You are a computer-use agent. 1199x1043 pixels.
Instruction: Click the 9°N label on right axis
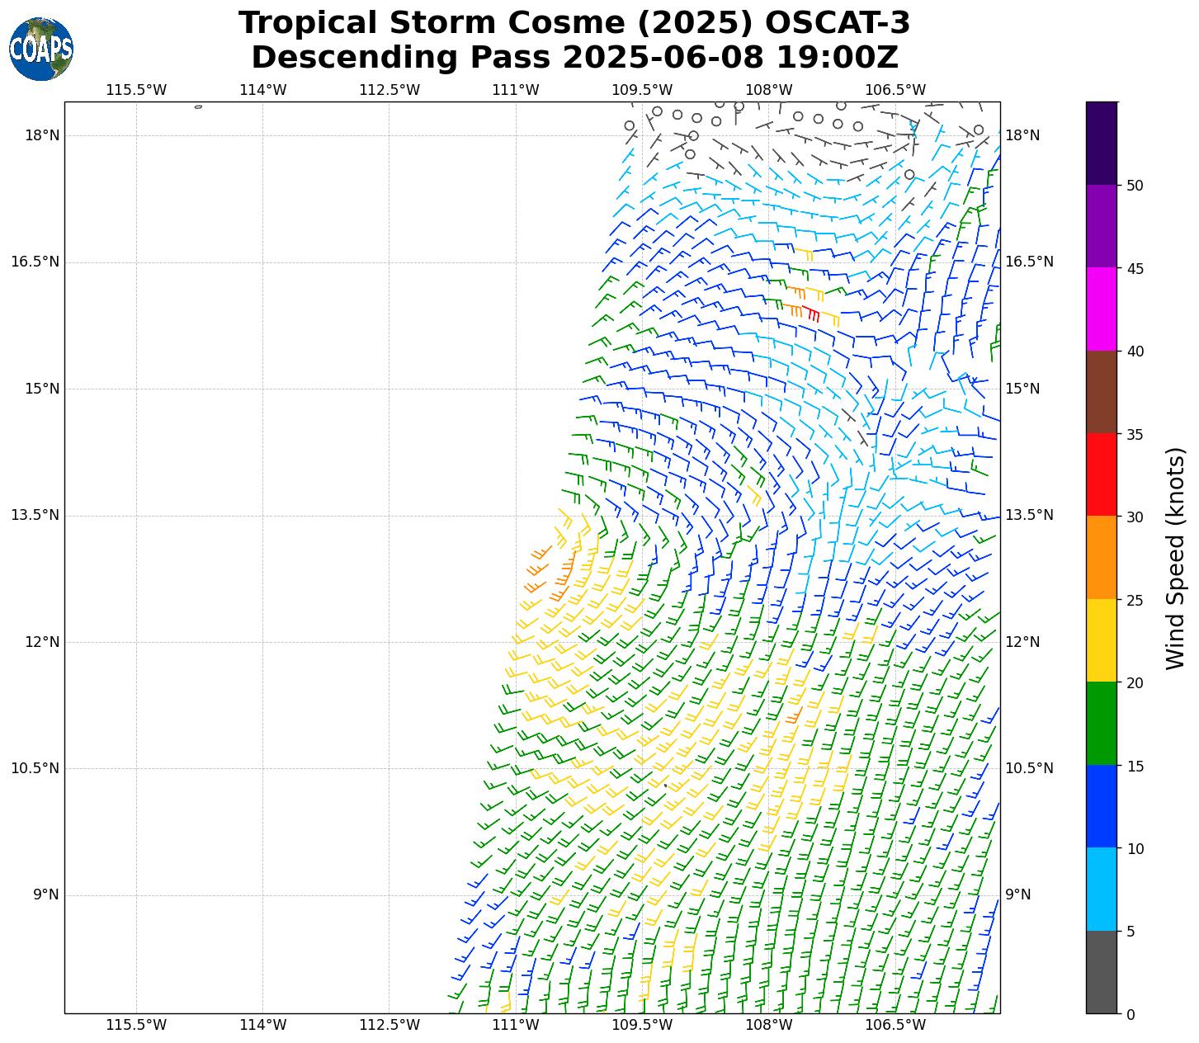[1018, 894]
